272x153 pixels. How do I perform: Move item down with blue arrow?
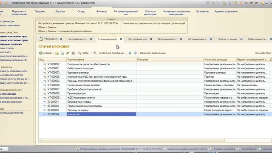coord(136,53)
